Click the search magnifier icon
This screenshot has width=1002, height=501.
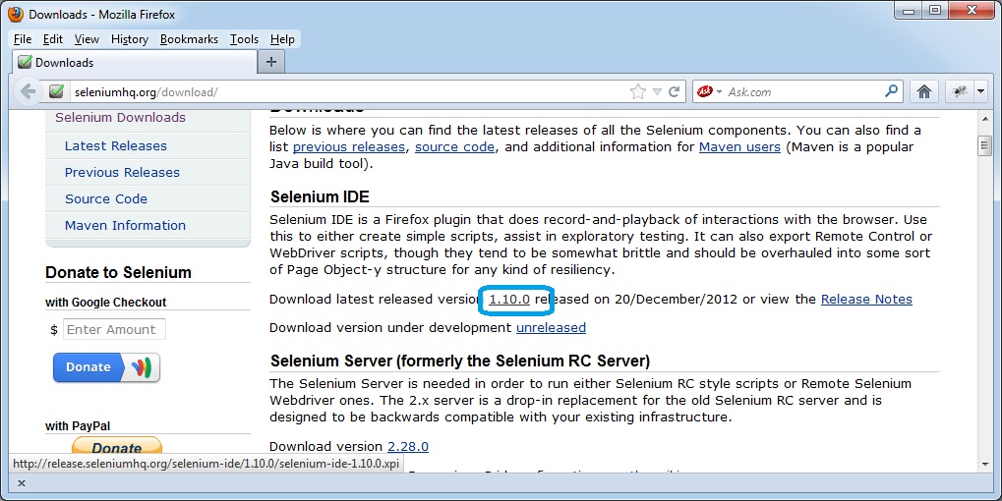(x=892, y=90)
